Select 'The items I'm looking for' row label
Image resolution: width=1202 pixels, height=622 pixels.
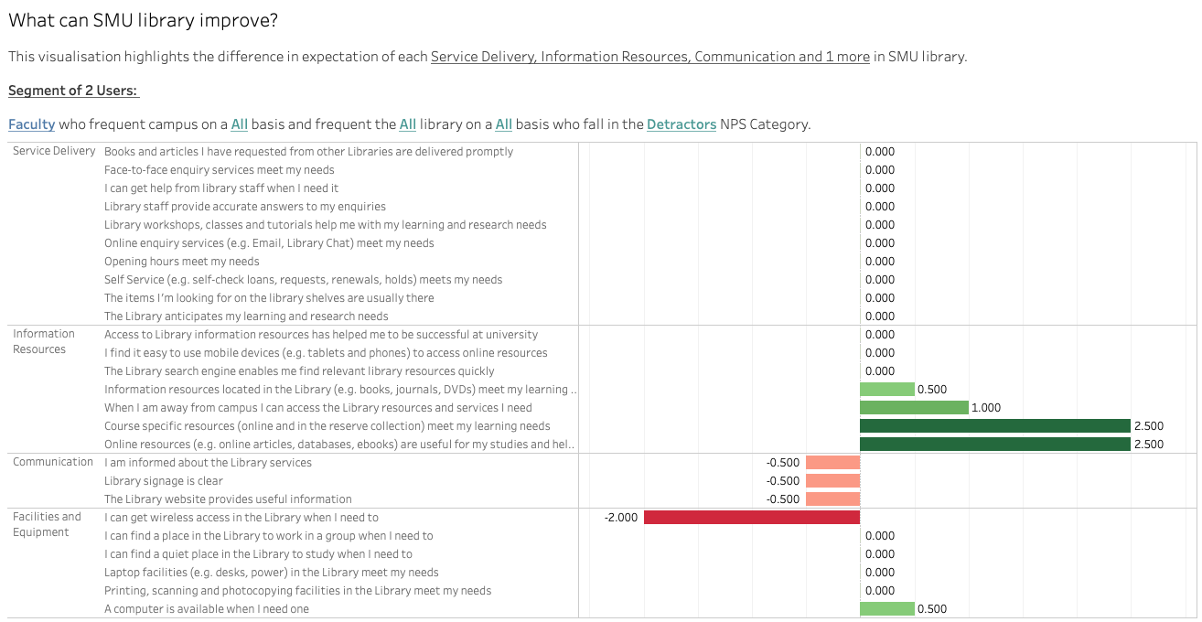[269, 298]
